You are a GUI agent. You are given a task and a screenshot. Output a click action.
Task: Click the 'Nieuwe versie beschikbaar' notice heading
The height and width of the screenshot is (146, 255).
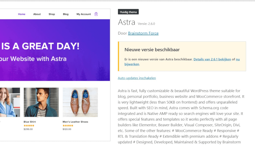click(152, 50)
